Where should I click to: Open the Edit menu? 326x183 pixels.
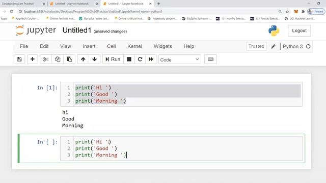[x=44, y=46]
